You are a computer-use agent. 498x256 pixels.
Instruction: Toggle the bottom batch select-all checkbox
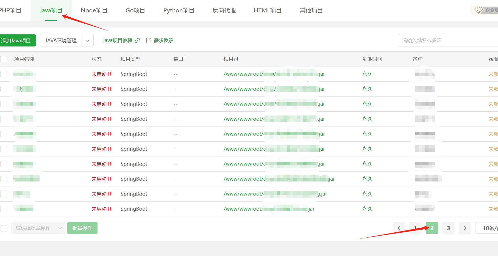(4, 229)
